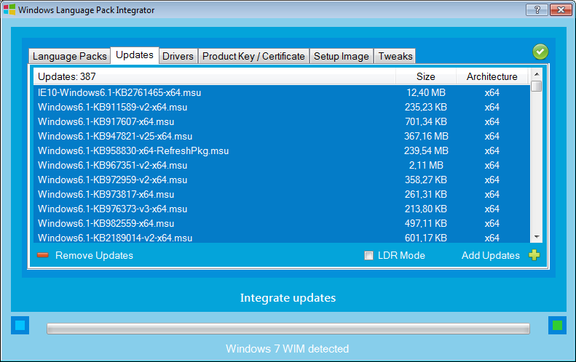Open the Product Key / Certificate tab
576x362 pixels.
click(253, 56)
